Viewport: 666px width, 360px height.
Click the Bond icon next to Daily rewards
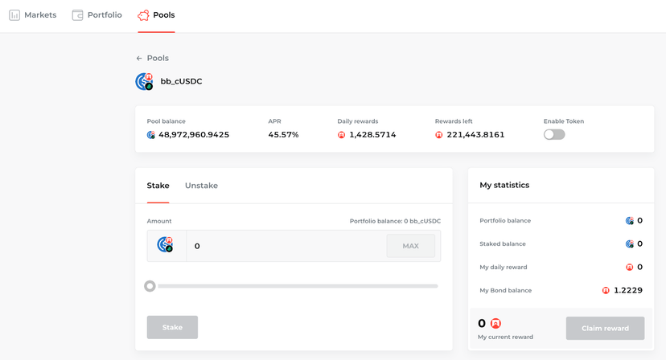click(x=341, y=135)
